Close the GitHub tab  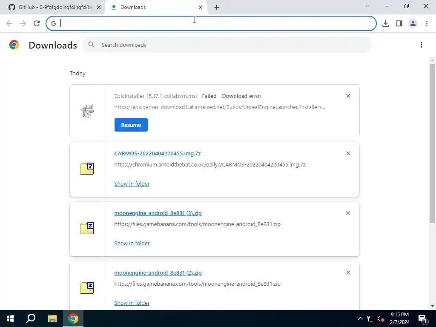(x=99, y=8)
